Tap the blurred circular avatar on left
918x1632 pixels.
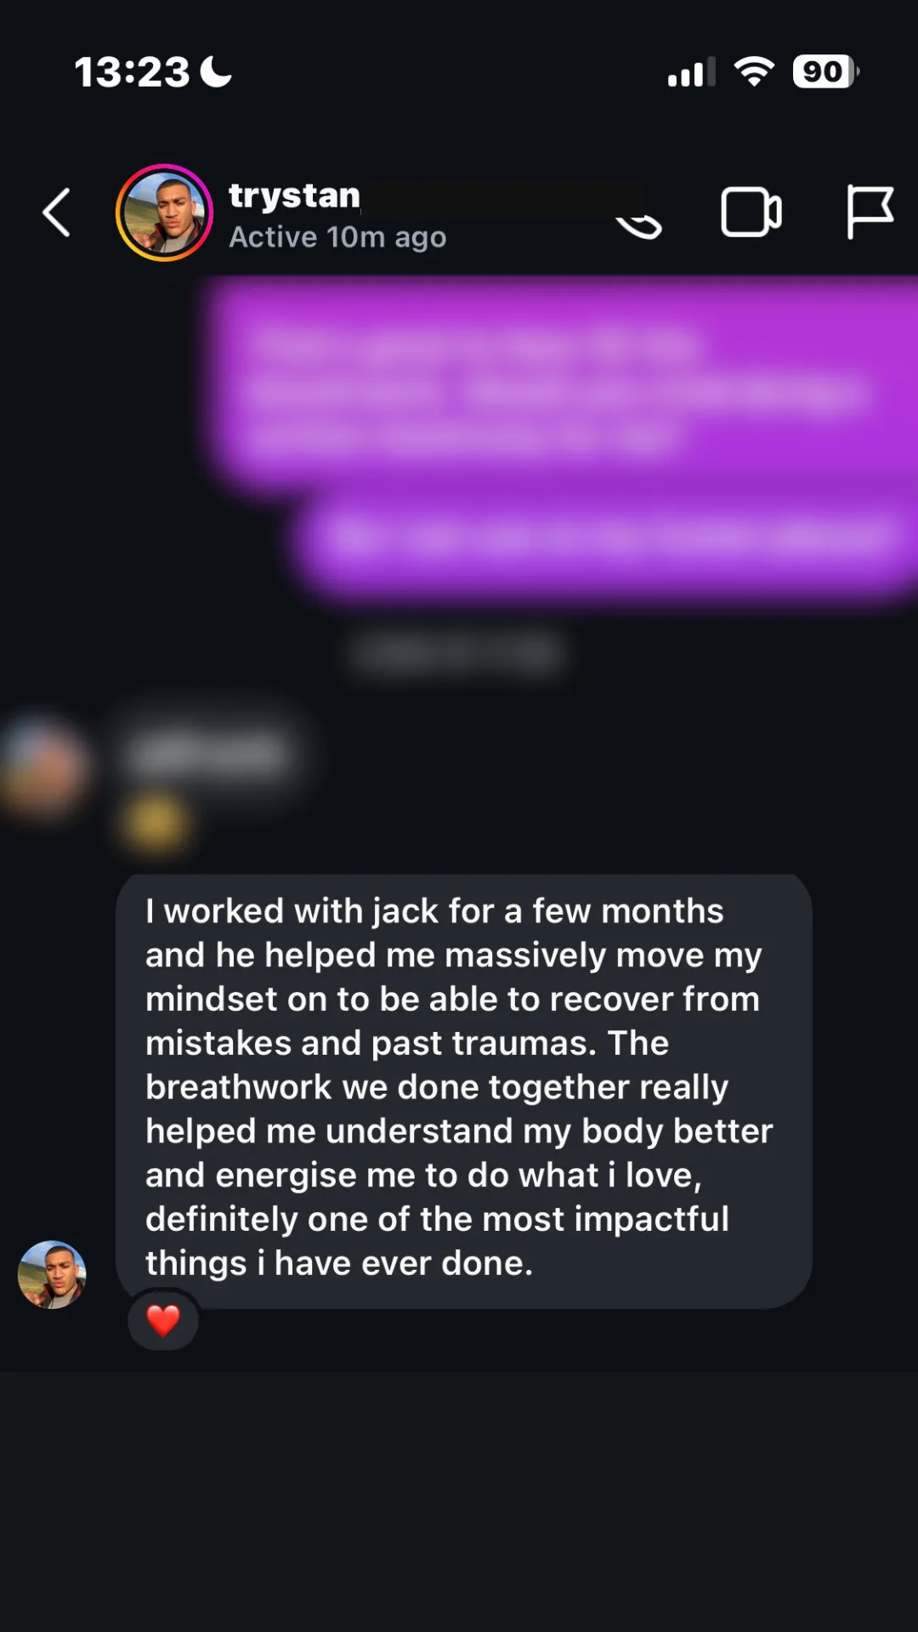pyautogui.click(x=41, y=769)
